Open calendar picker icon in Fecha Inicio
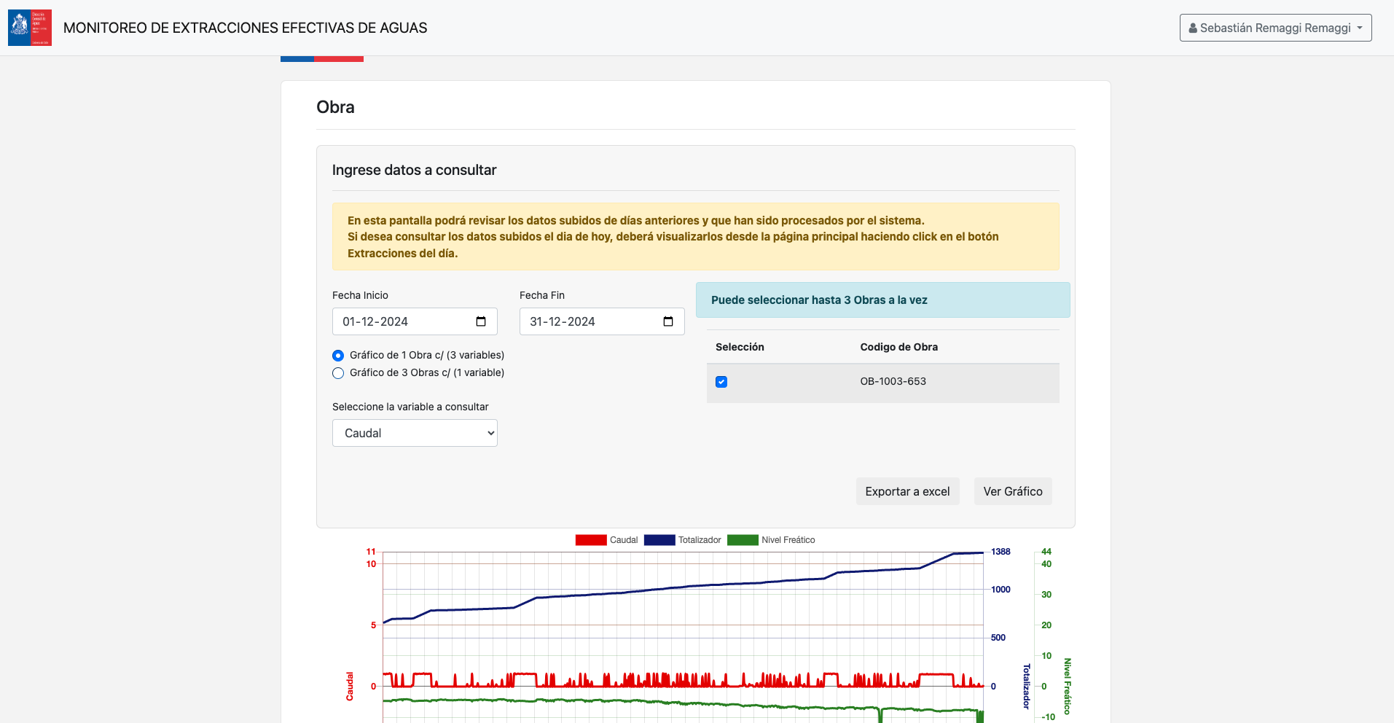Image resolution: width=1394 pixels, height=723 pixels. coord(481,321)
